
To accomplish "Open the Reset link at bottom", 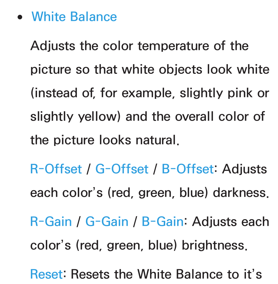I will [x=47, y=274].
